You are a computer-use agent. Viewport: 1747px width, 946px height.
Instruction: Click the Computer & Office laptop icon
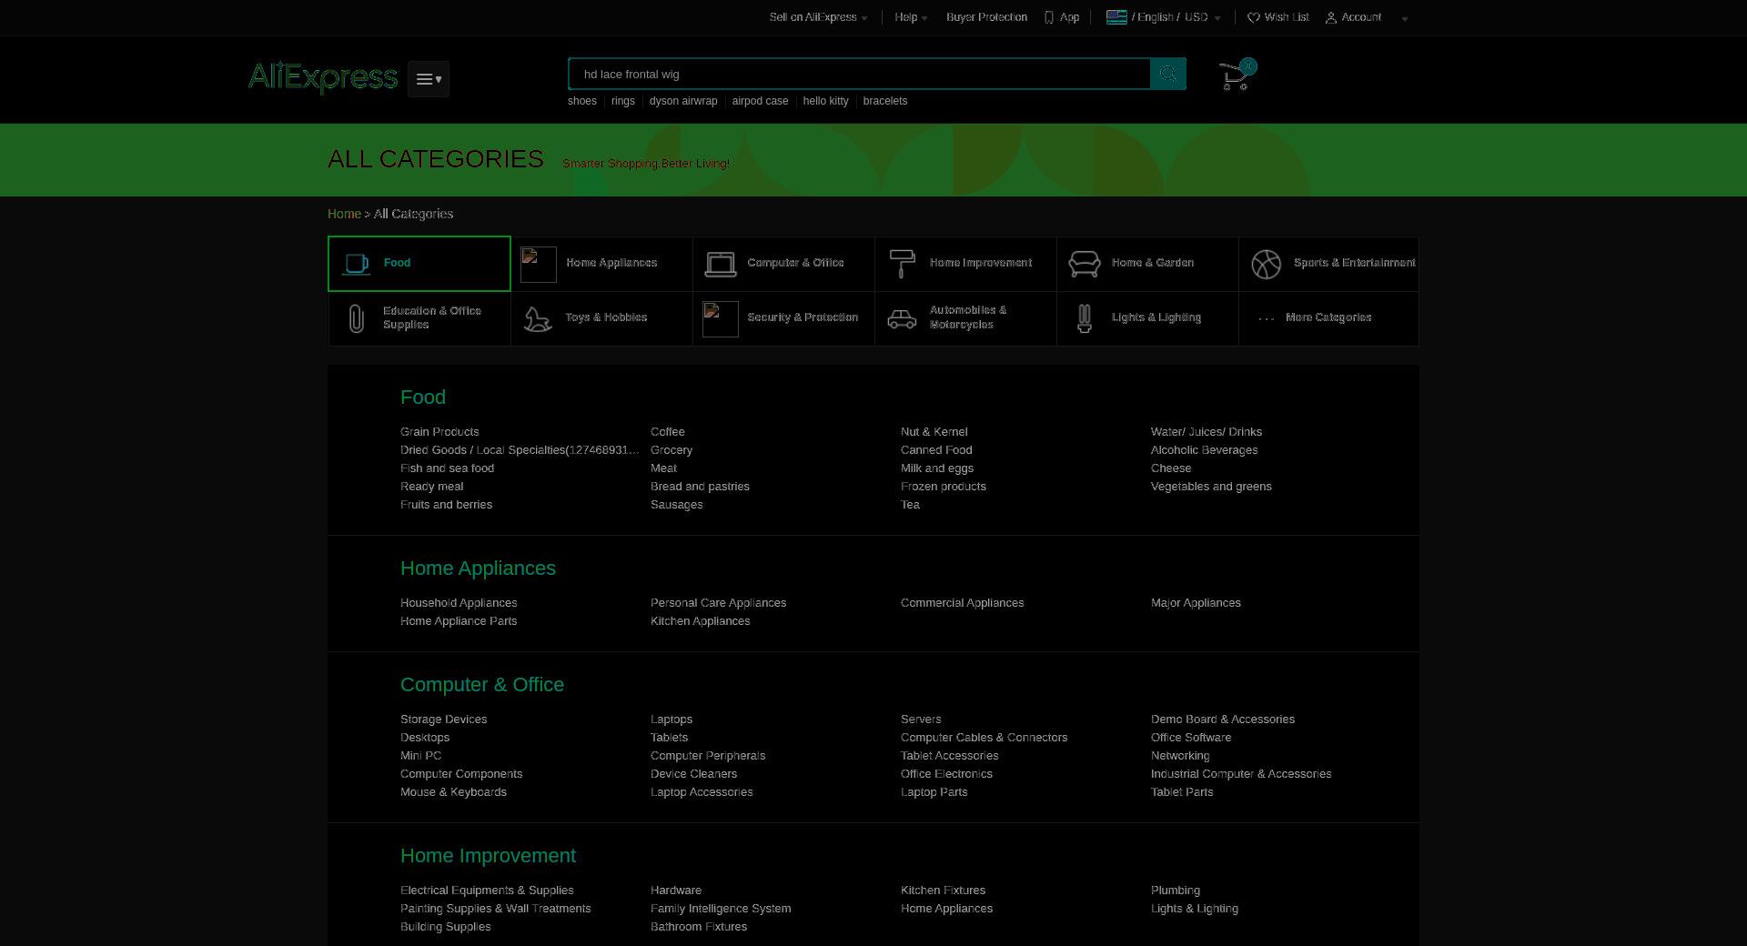tap(721, 265)
